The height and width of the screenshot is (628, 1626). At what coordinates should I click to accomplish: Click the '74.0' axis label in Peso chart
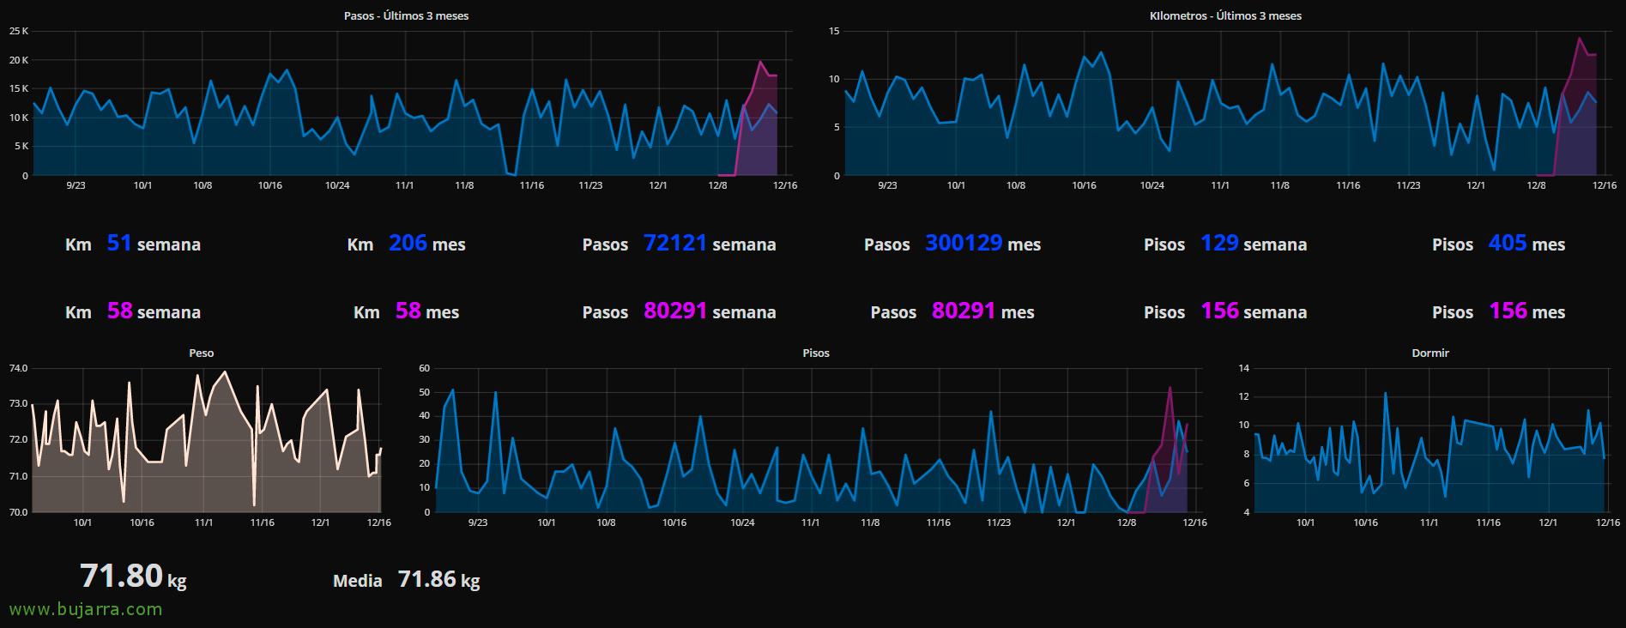click(18, 368)
